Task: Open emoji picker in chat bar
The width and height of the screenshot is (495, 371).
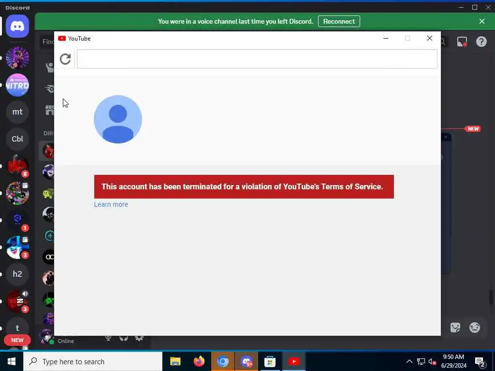Action: click(x=475, y=328)
